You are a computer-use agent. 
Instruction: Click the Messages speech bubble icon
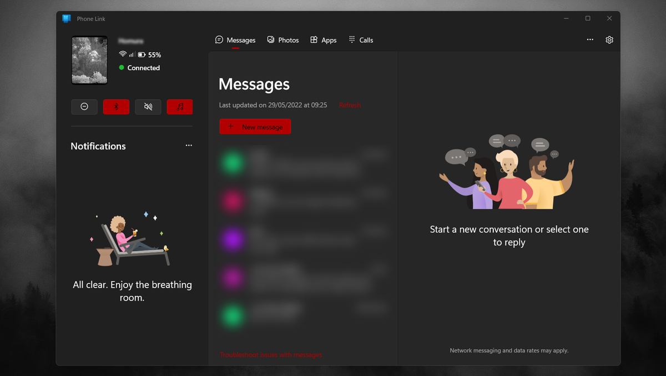(x=219, y=39)
